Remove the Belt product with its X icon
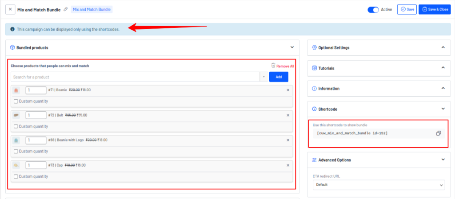 tap(288, 115)
